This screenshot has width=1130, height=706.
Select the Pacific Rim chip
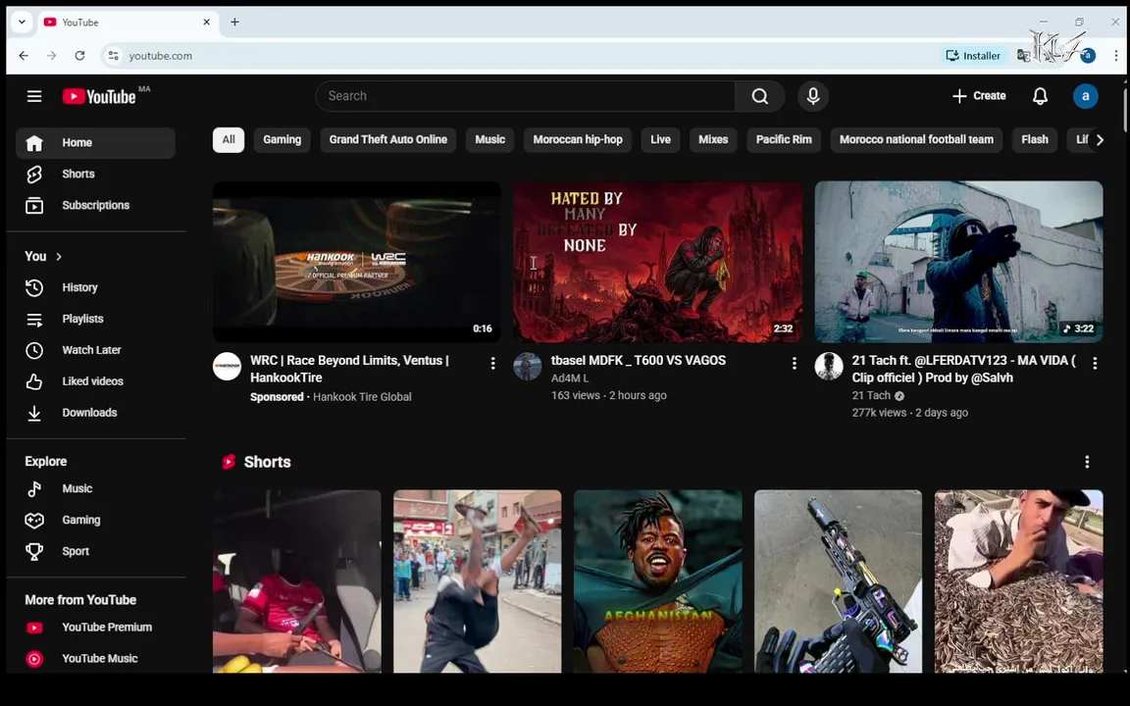pyautogui.click(x=784, y=140)
